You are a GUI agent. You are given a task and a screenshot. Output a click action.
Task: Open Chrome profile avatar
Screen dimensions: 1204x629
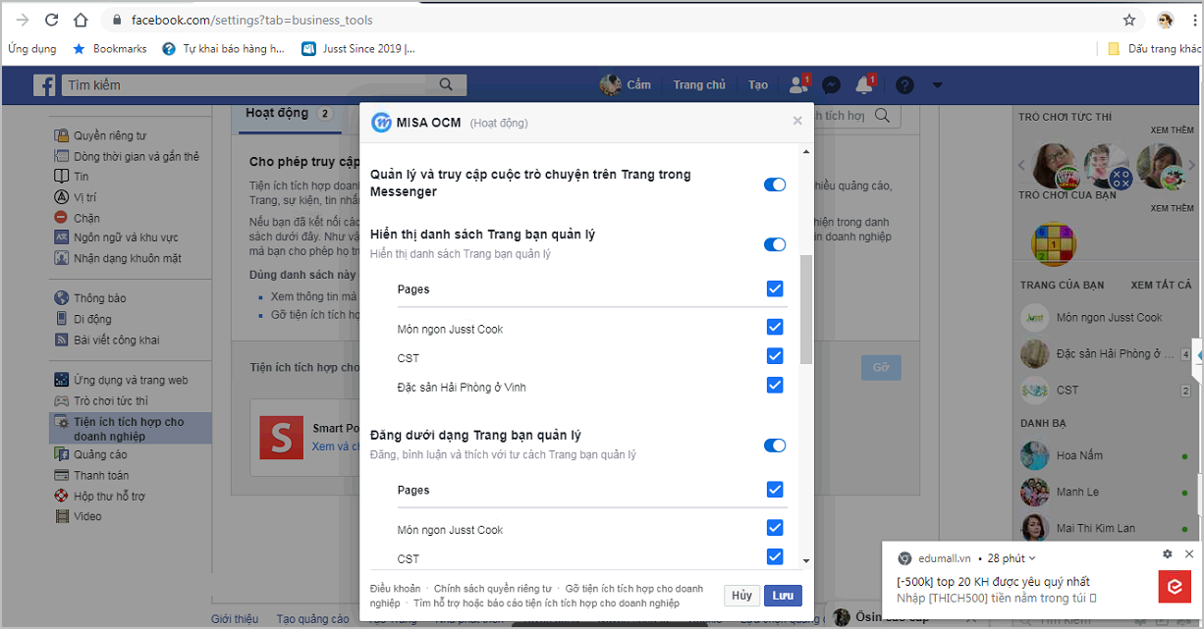1166,20
